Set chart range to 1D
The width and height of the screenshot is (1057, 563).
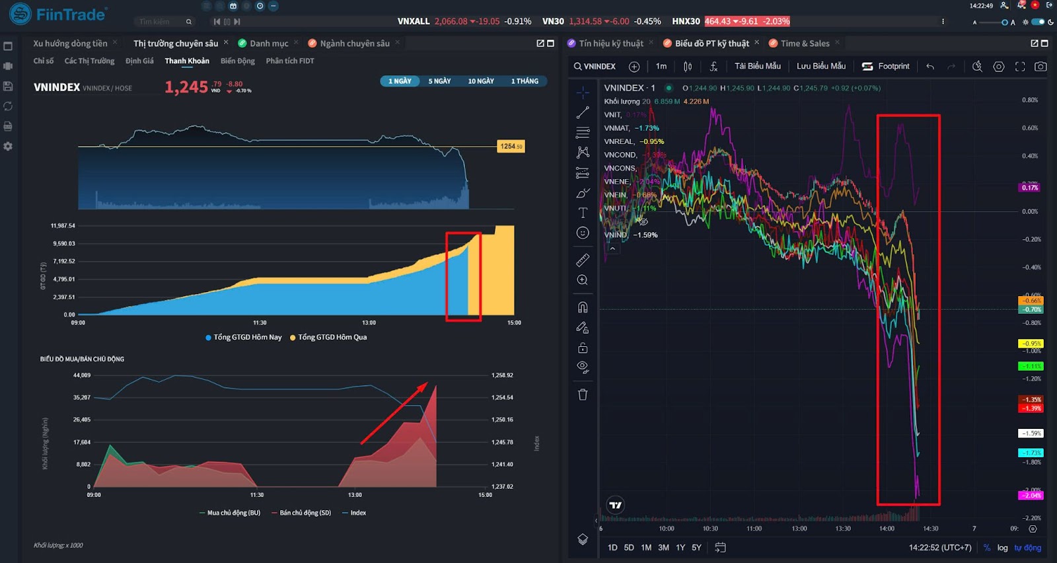(612, 548)
